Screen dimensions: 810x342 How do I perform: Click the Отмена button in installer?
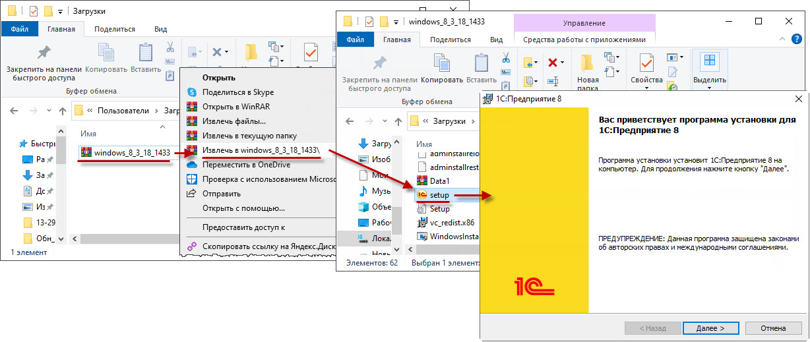pos(773,328)
